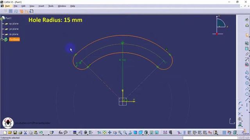
Task: Click the Fly Mode icon
Action: (99, 133)
